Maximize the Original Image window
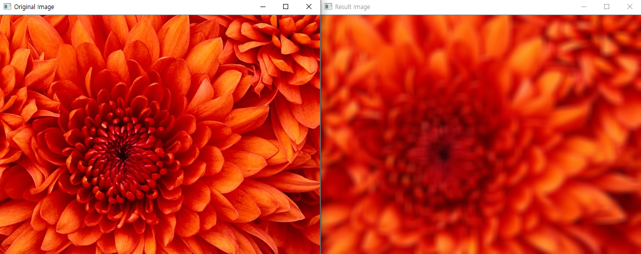The image size is (641, 254). [286, 7]
